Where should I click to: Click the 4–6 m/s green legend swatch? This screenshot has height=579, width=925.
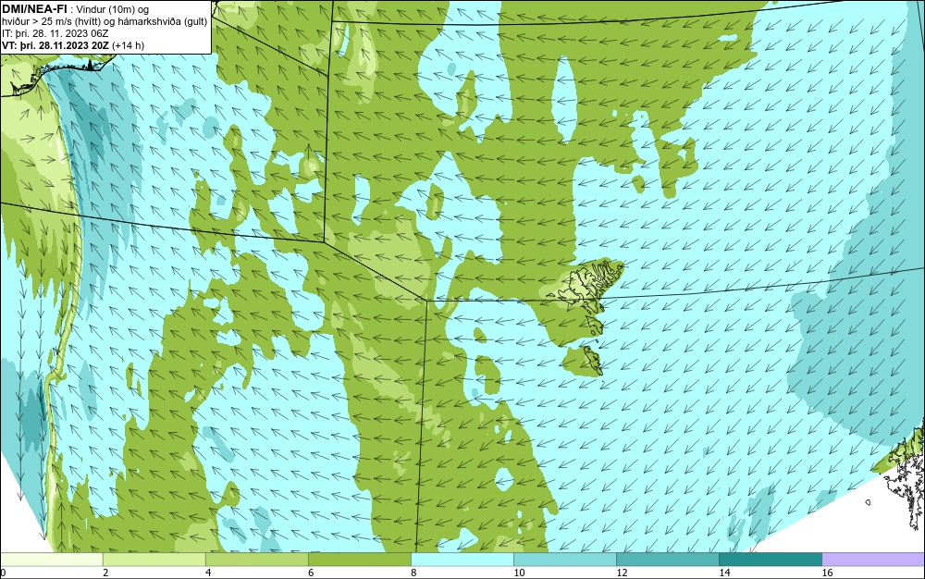tap(257, 560)
